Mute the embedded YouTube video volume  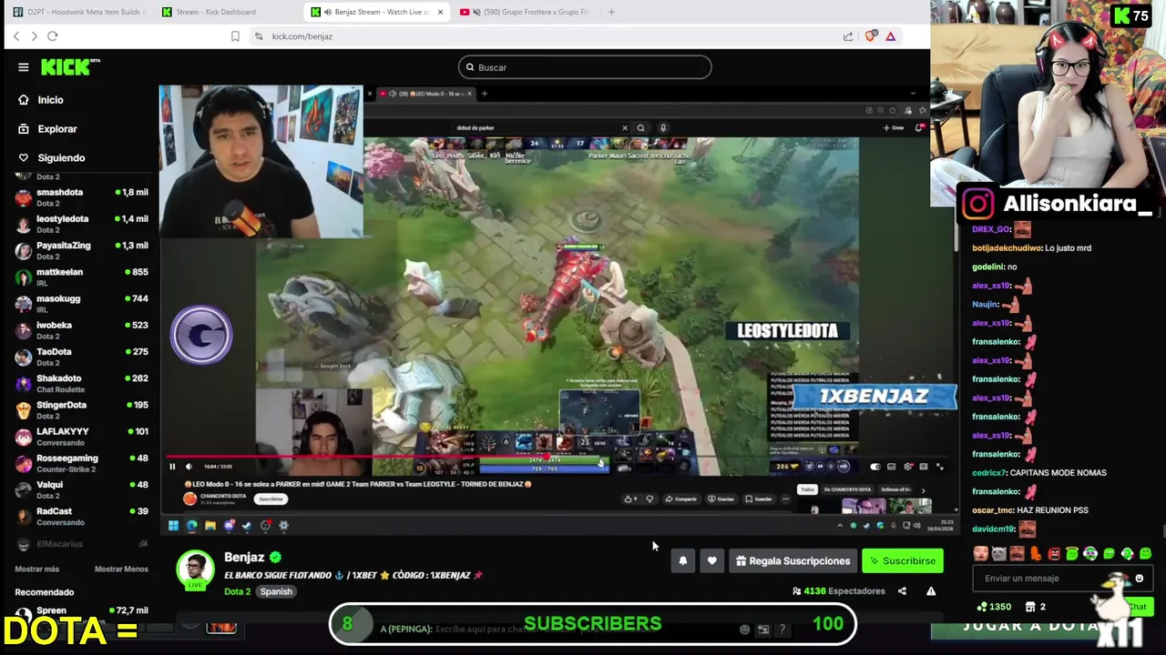tap(189, 467)
